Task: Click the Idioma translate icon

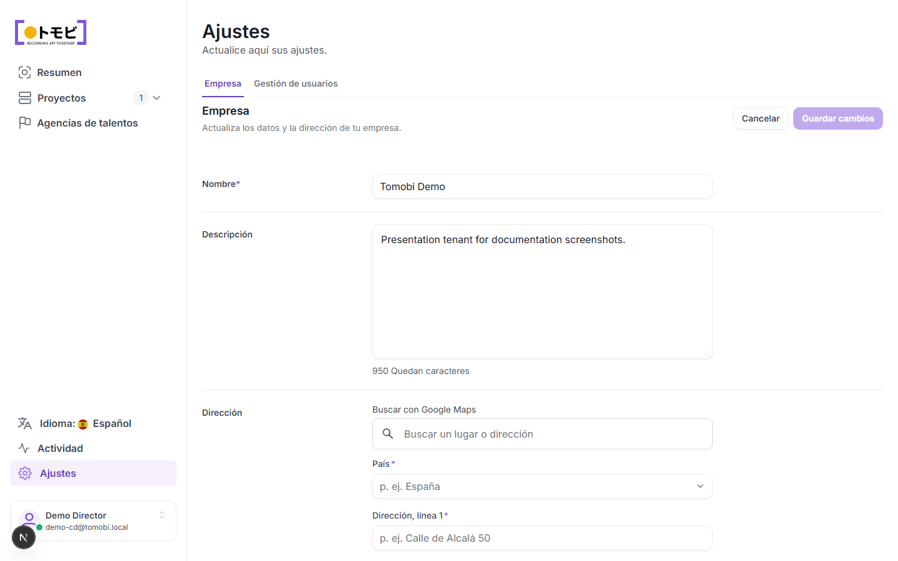Action: [x=25, y=423]
